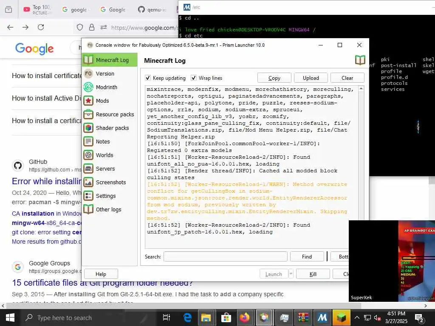Click the Settings sidebar icon
The width and height of the screenshot is (435, 326).
pos(88,196)
